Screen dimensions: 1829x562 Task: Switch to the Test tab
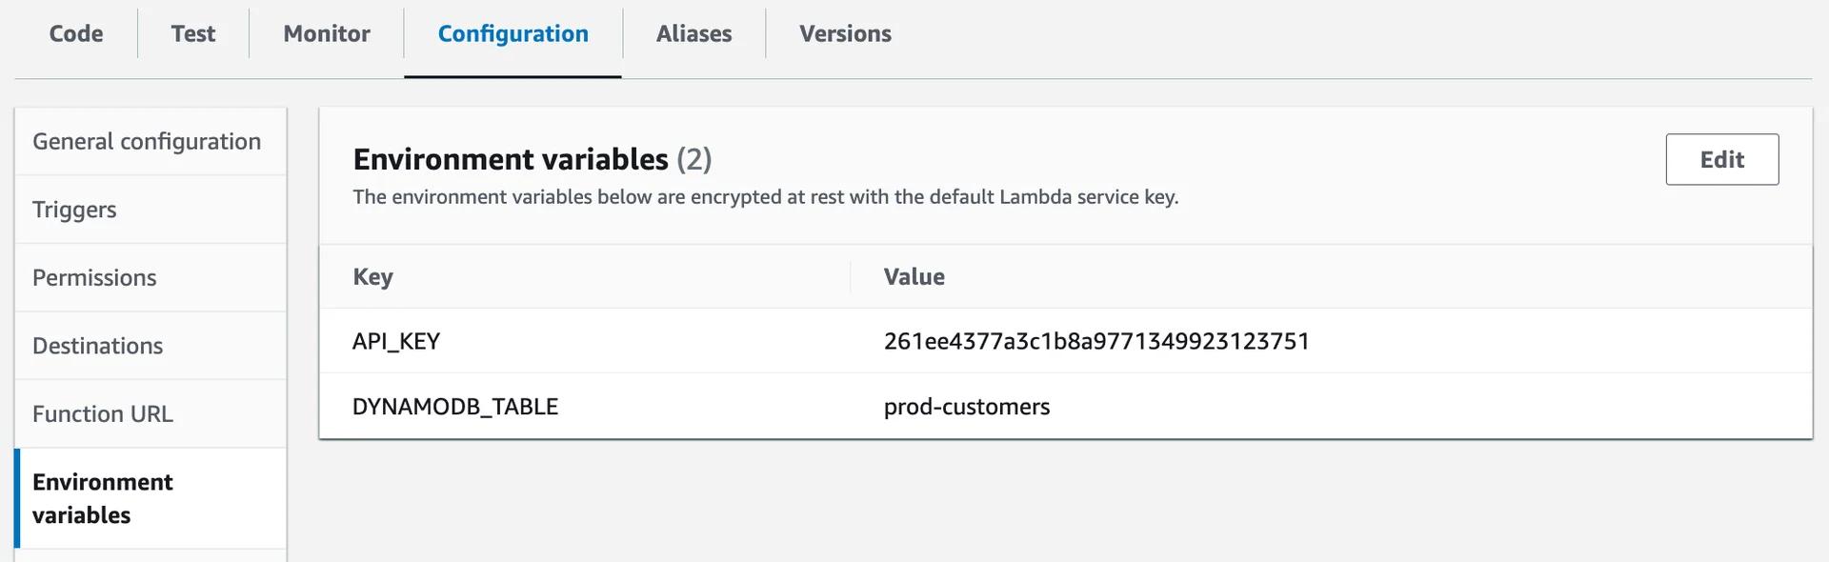pos(193,34)
